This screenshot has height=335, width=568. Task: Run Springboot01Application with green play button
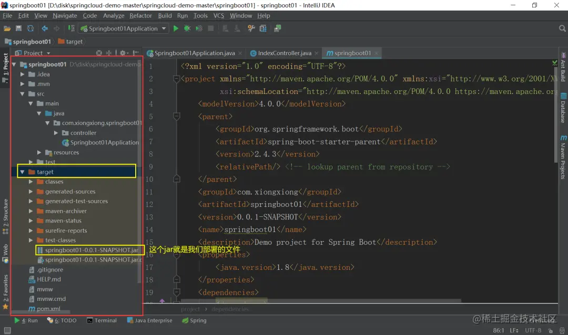pyautogui.click(x=176, y=28)
